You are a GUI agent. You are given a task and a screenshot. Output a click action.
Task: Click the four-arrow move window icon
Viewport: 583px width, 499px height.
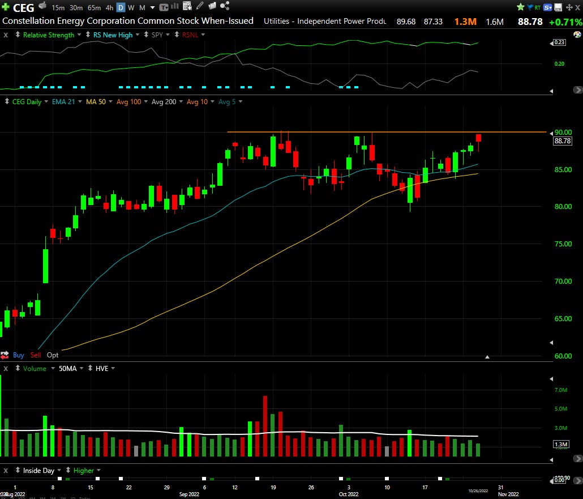click(569, 7)
